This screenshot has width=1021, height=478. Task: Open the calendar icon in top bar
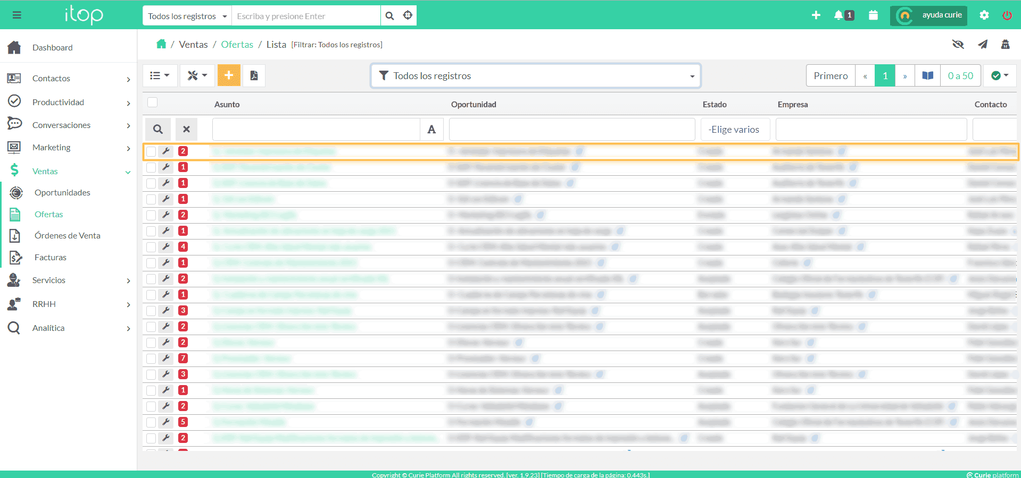point(873,15)
